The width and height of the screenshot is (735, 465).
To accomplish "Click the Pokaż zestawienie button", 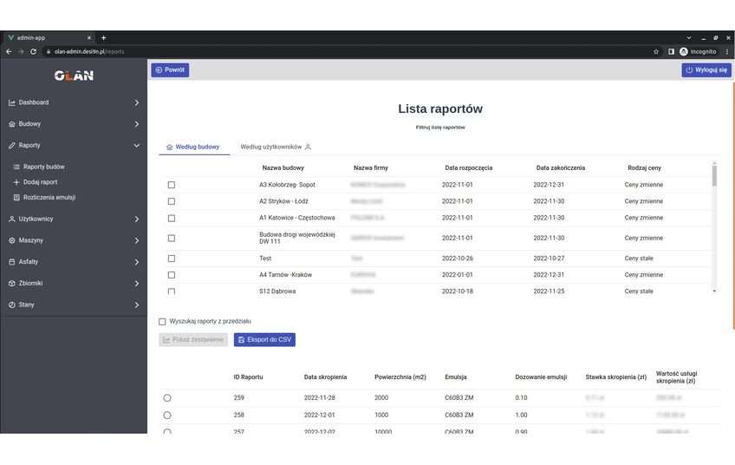I will [193, 340].
